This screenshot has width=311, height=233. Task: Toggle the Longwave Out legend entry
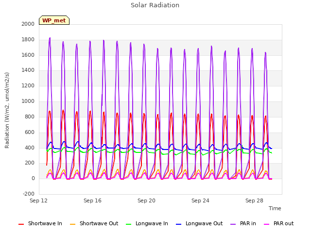click(199, 223)
